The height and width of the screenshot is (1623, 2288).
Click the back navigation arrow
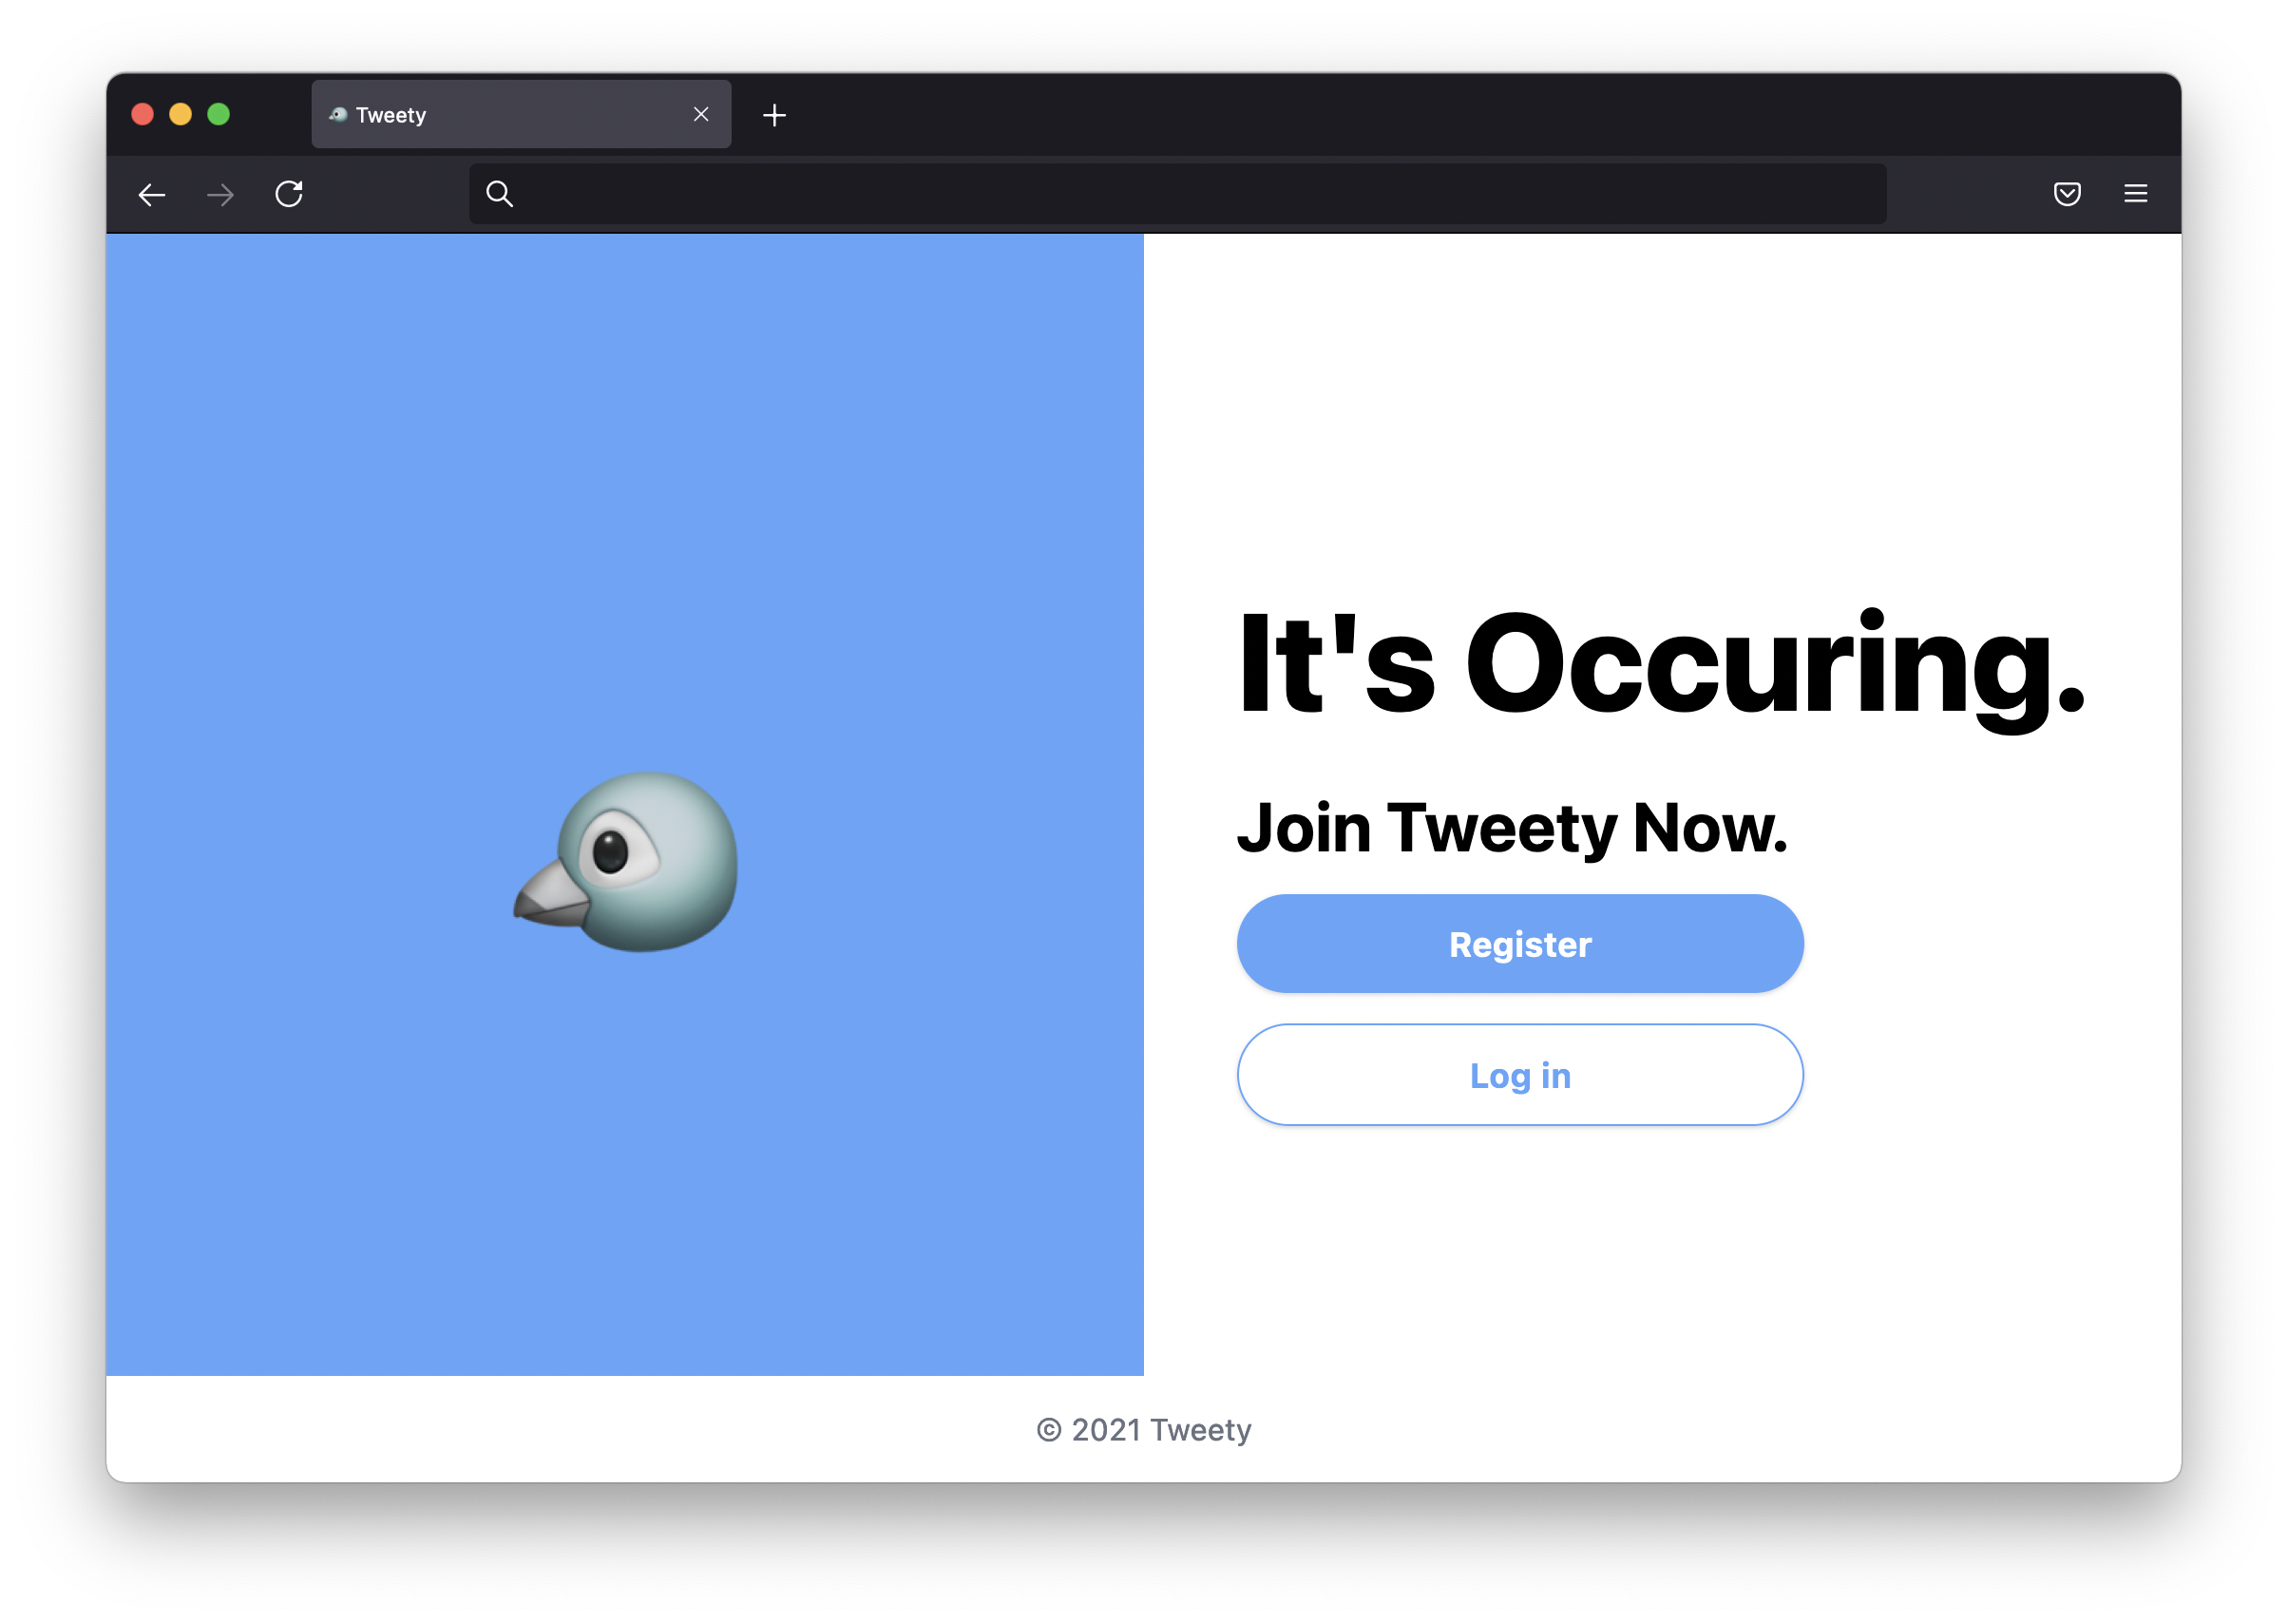pos(153,193)
